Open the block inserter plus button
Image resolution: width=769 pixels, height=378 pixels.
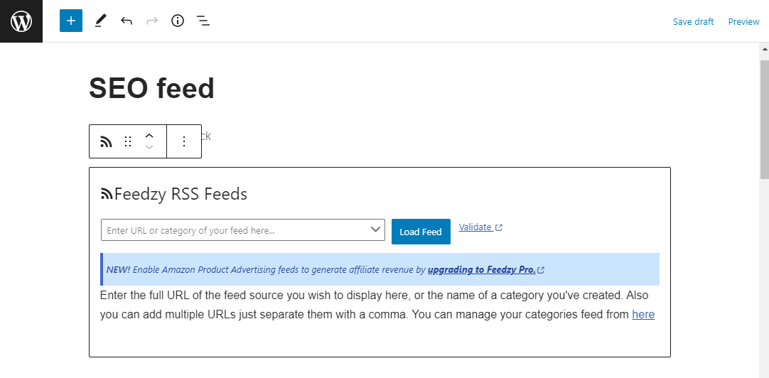click(71, 21)
